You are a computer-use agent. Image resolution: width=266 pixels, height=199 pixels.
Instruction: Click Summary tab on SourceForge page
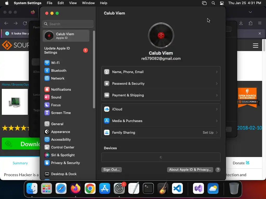point(20,163)
